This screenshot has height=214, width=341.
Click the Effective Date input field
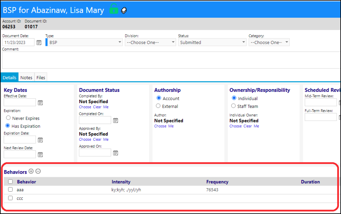coord(20,102)
